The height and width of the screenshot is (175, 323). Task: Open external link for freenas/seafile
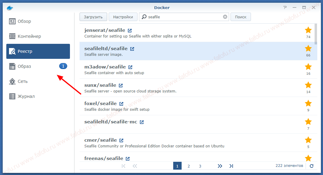point(128,159)
